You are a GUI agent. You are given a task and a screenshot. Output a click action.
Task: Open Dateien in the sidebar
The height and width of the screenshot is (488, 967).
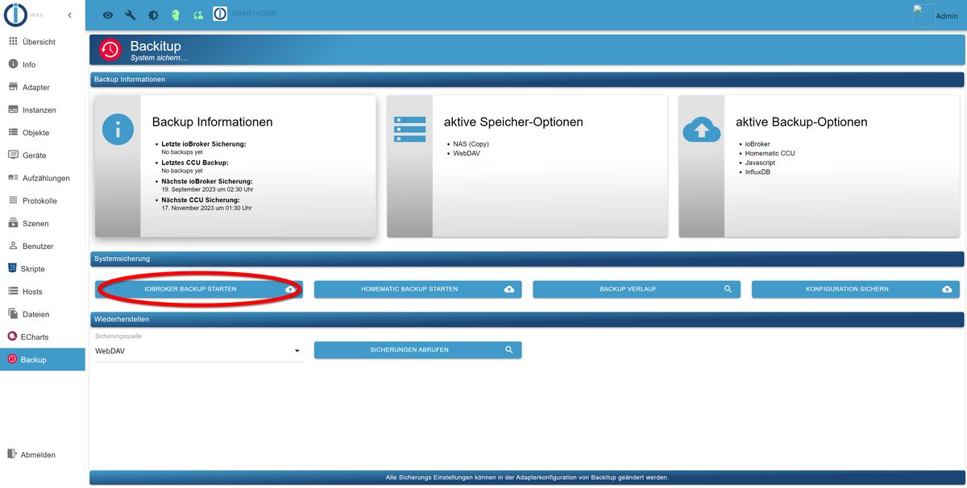tap(42, 314)
